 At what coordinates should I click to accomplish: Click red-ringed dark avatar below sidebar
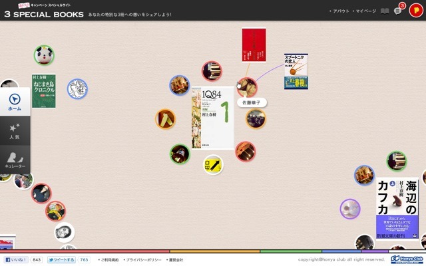(41, 194)
